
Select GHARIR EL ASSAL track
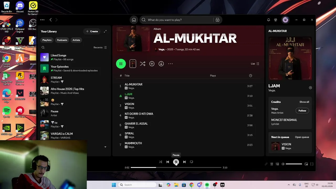click(188, 125)
